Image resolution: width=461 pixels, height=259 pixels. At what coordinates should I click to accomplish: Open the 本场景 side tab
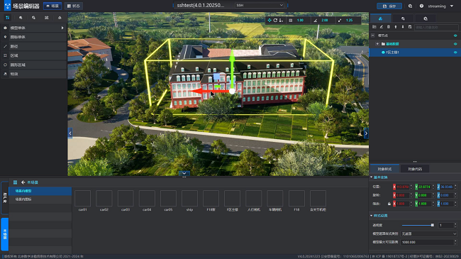5,234
